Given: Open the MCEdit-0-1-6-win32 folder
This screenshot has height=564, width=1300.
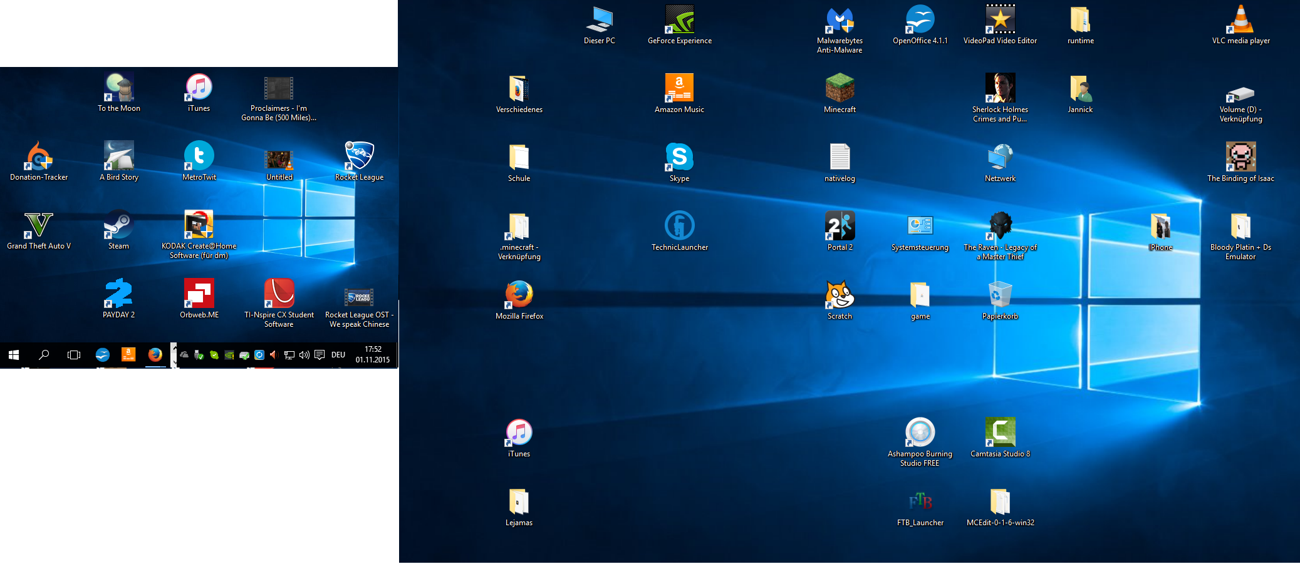Looking at the screenshot, I should click(x=1000, y=507).
